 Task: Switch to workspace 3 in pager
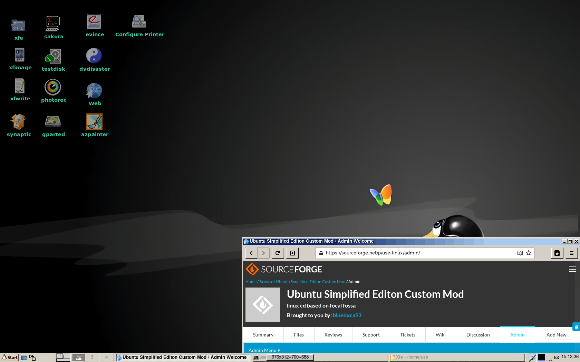[92, 358]
